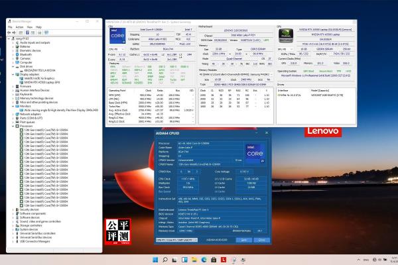Click the blue Help icon in Device Manager toolbar

tap(27, 32)
